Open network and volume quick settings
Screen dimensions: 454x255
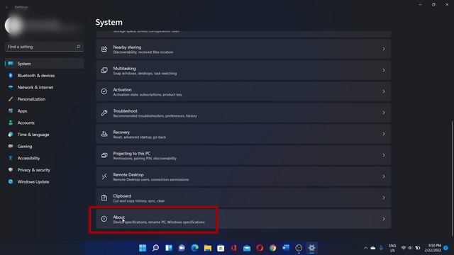pyautogui.click(x=411, y=248)
